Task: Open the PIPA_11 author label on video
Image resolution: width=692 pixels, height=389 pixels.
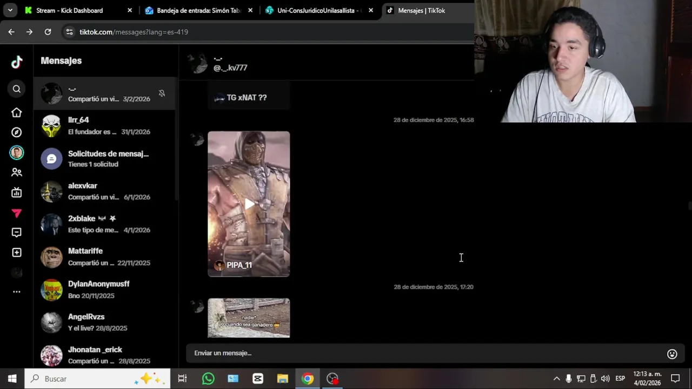Action: pyautogui.click(x=234, y=265)
